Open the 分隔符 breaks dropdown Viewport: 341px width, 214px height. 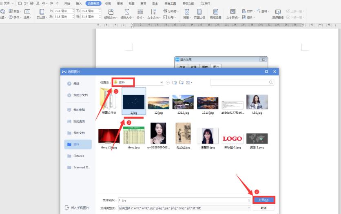coord(171,11)
